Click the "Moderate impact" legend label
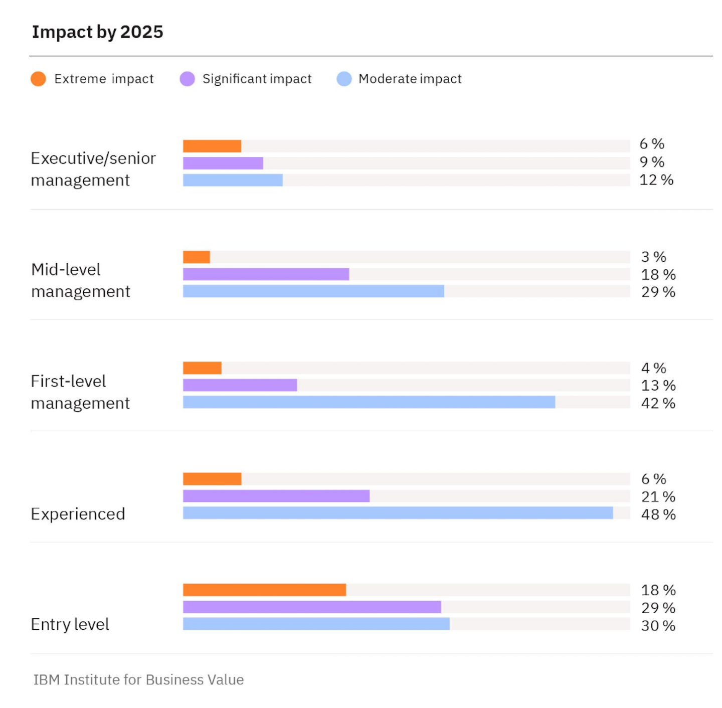The image size is (722, 708). 410,79
